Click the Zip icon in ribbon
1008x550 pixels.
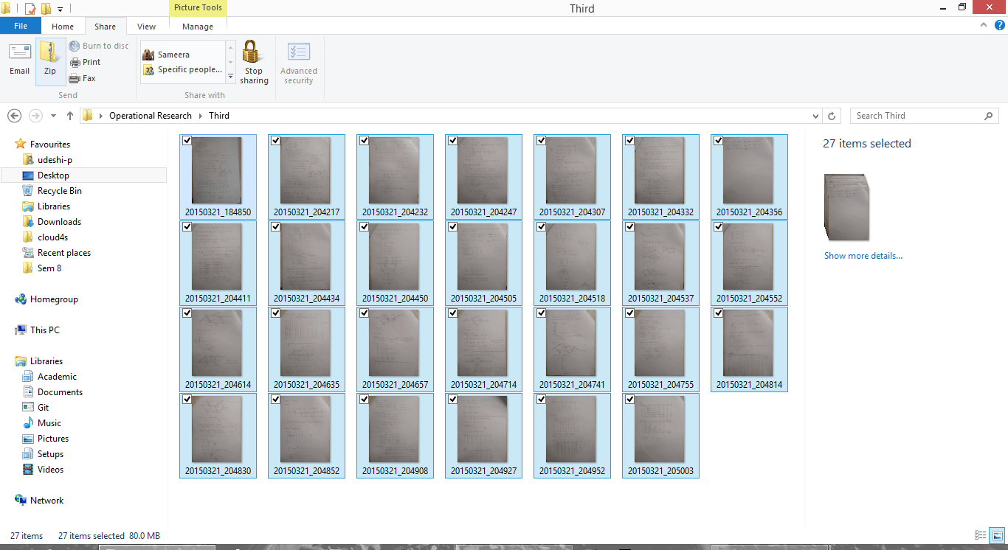click(49, 53)
